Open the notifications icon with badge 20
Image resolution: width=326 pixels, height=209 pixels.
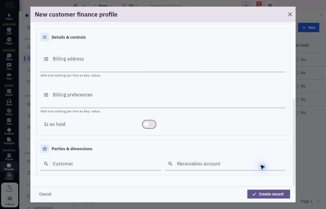click(258, 5)
